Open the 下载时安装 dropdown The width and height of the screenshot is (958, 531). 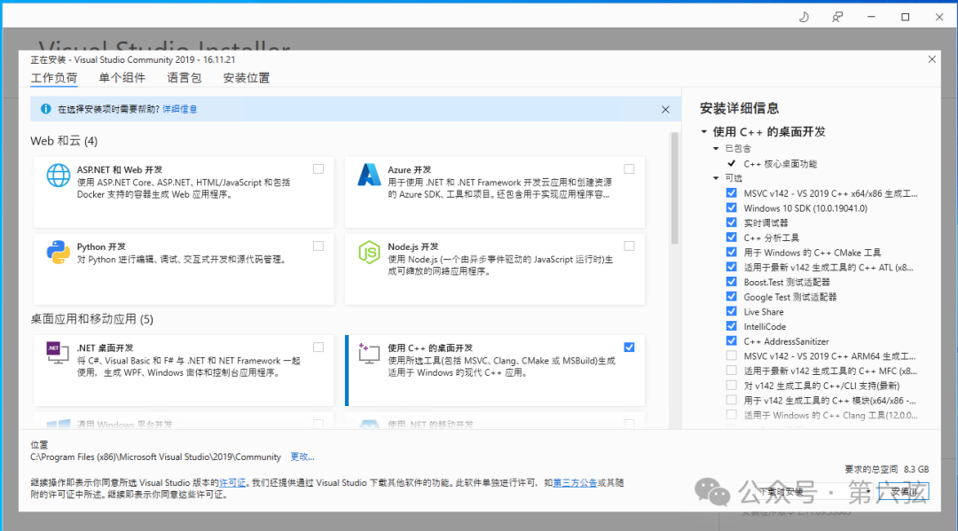(x=813, y=491)
